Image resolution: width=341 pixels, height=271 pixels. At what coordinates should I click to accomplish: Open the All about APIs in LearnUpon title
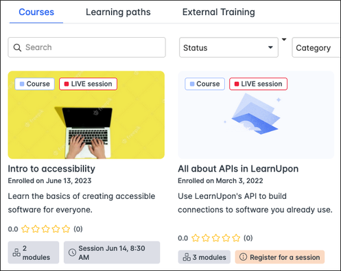[238, 169]
